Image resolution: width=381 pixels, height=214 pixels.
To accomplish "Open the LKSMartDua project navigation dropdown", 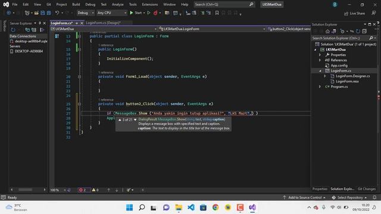I will tap(104, 29).
